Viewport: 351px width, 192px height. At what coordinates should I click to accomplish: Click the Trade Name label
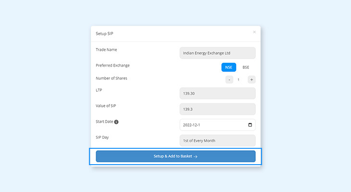click(x=106, y=49)
